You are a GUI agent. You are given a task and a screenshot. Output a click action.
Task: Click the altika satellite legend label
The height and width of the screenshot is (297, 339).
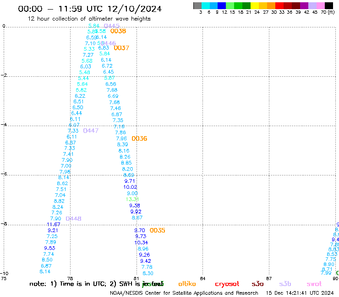[x=187, y=284]
